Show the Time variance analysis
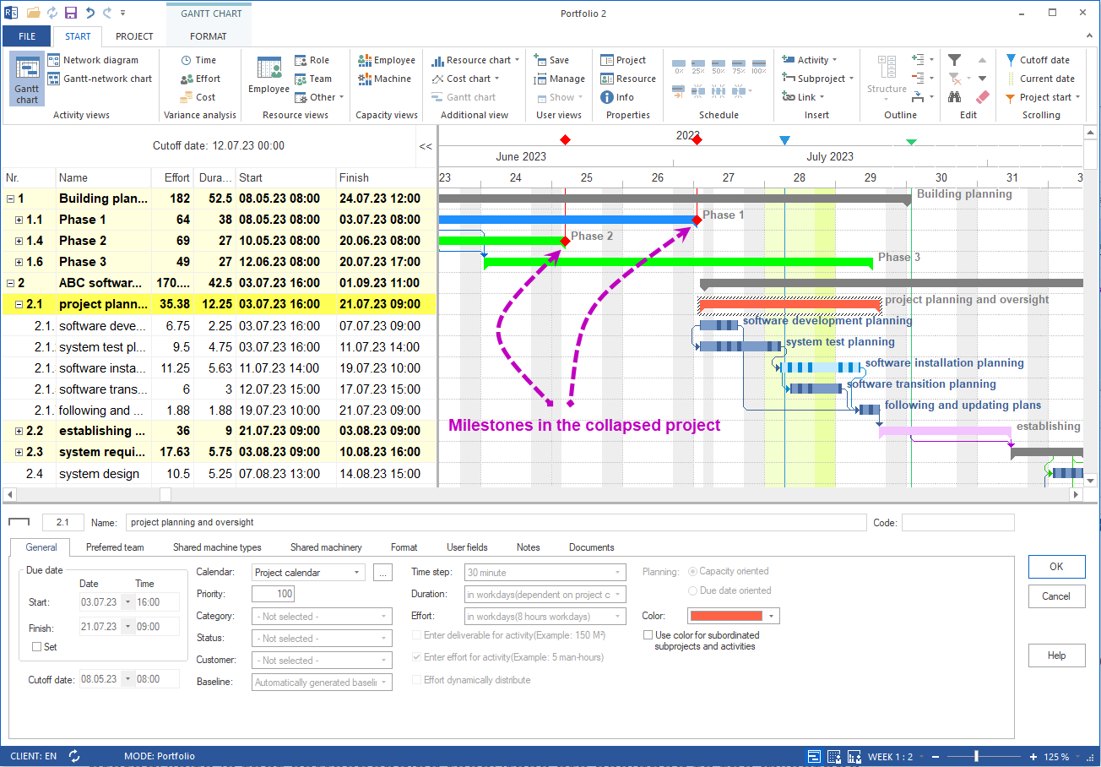Image resolution: width=1101 pixels, height=767 pixels. [x=198, y=60]
